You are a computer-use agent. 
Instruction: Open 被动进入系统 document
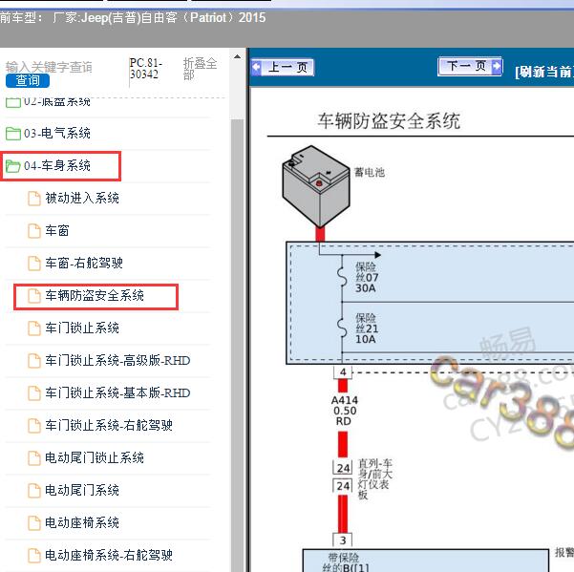coord(82,198)
